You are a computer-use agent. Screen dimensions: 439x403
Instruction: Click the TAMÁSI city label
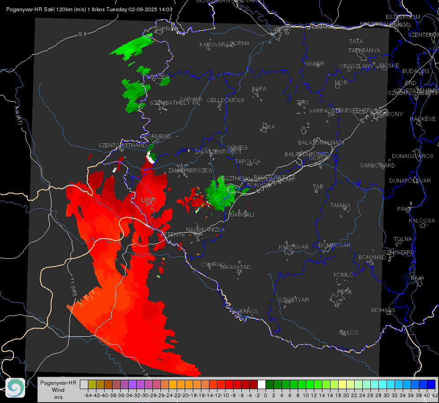[340, 205]
